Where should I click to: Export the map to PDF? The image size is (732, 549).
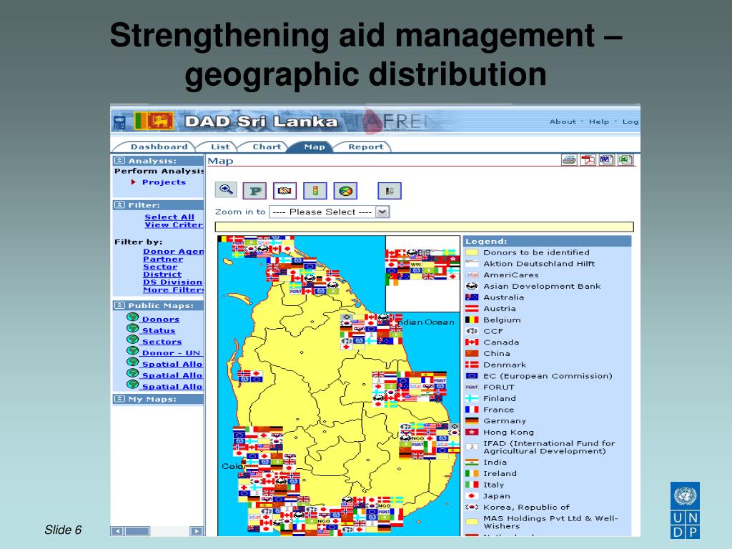(588, 160)
